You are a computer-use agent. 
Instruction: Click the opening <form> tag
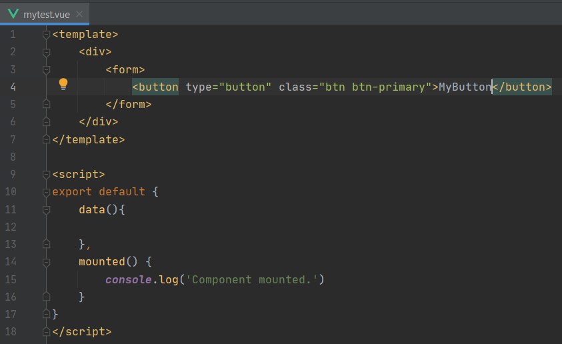pos(125,69)
